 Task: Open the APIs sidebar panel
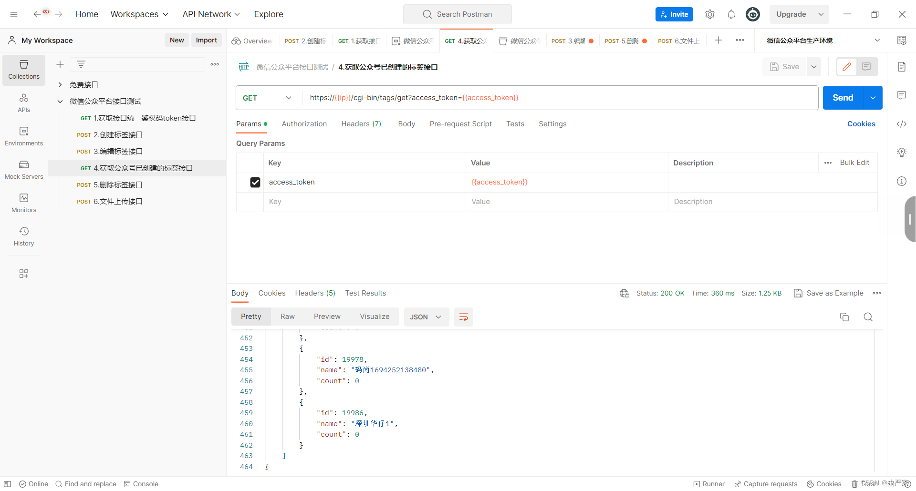(24, 103)
